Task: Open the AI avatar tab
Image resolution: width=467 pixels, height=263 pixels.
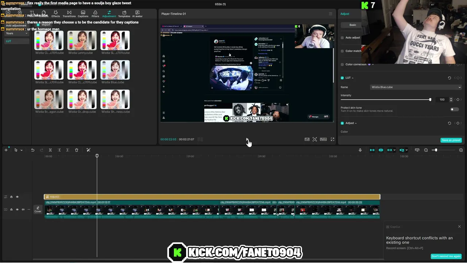Action: click(x=138, y=14)
